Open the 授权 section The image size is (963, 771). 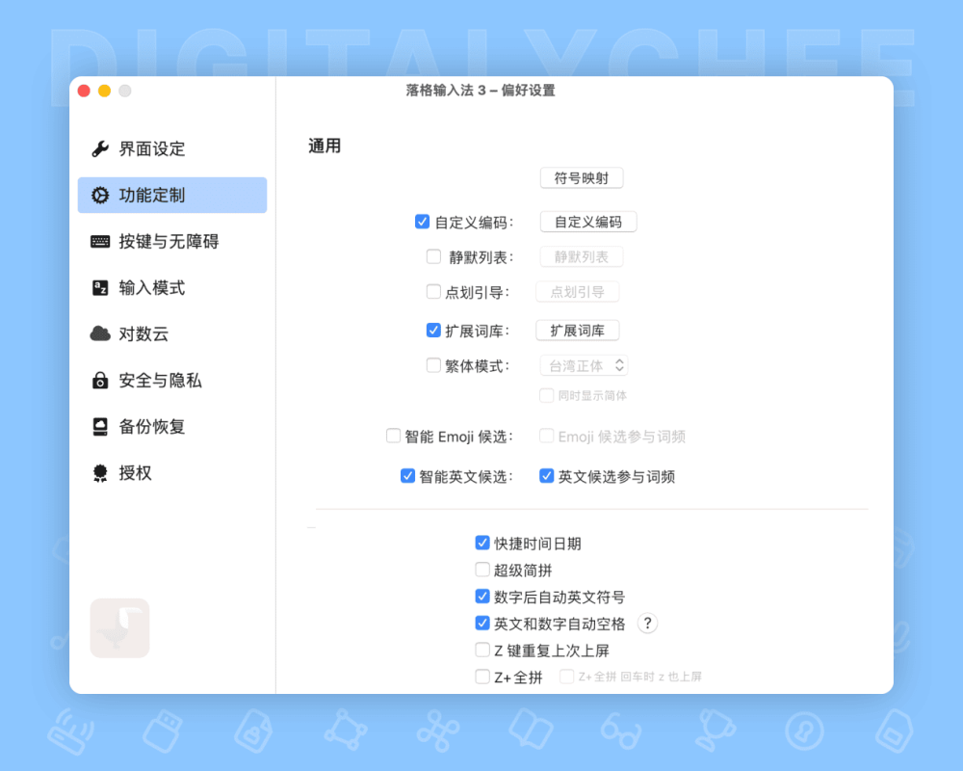[172, 473]
